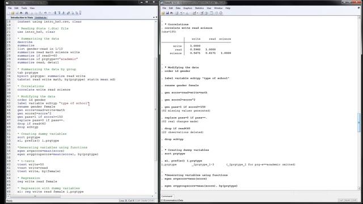Open Data menu in Stata window

pos(178,8)
